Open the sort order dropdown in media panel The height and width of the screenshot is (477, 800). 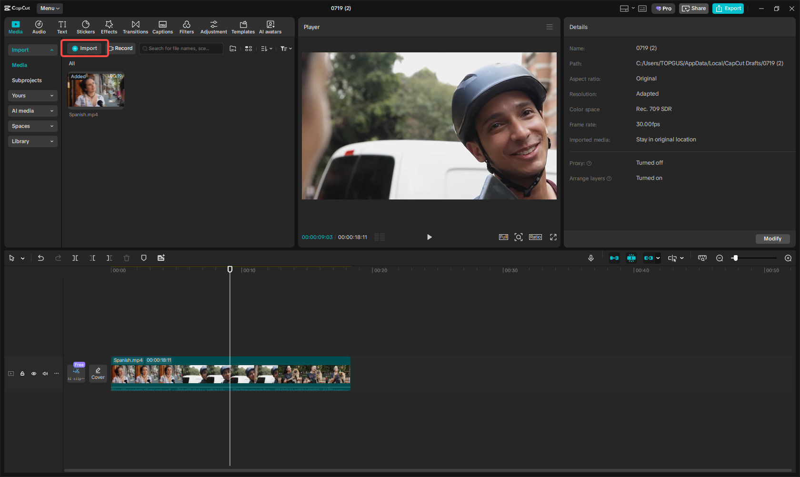pyautogui.click(x=266, y=48)
